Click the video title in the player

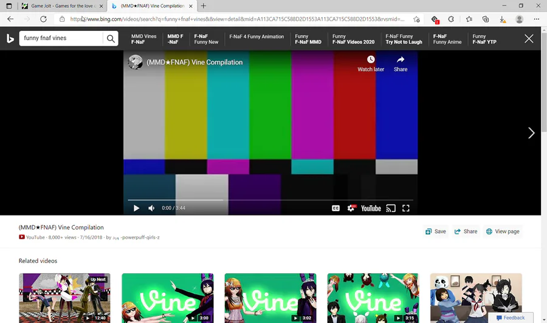tap(194, 62)
